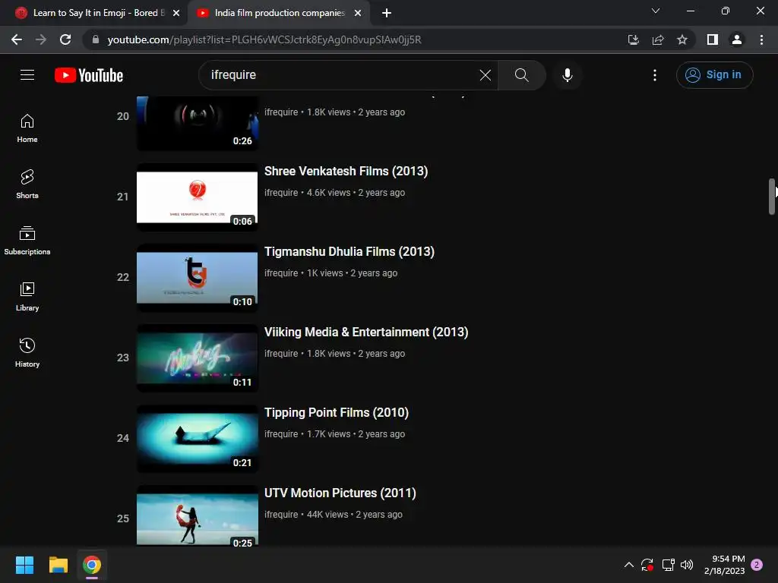Open the Chrome profile icon
The width and height of the screenshot is (778, 583).
[737, 39]
